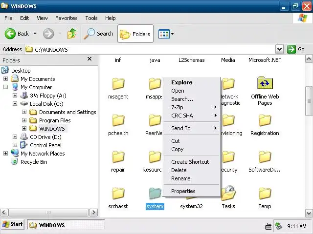
Task: Click the C:\WINDOWS address field
Action: point(150,49)
